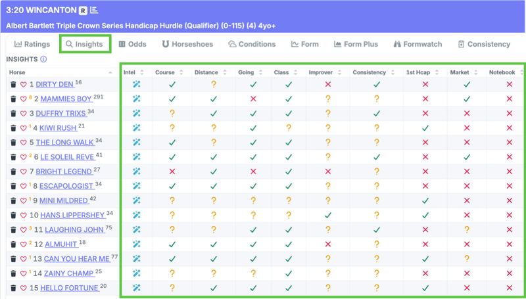This screenshot has height=299, width=526.
Task: Delete Dirty Den with trash icon
Action: 13,85
